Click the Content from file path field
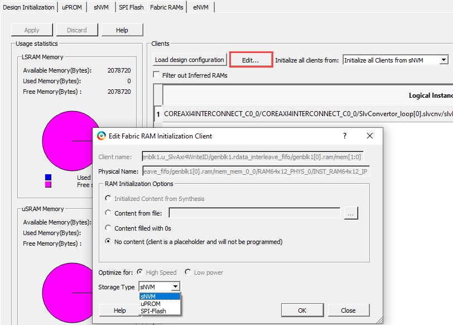 tap(254, 213)
